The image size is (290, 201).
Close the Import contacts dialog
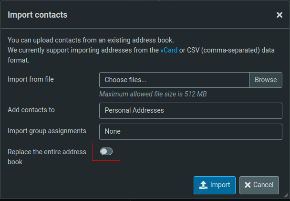point(280,15)
